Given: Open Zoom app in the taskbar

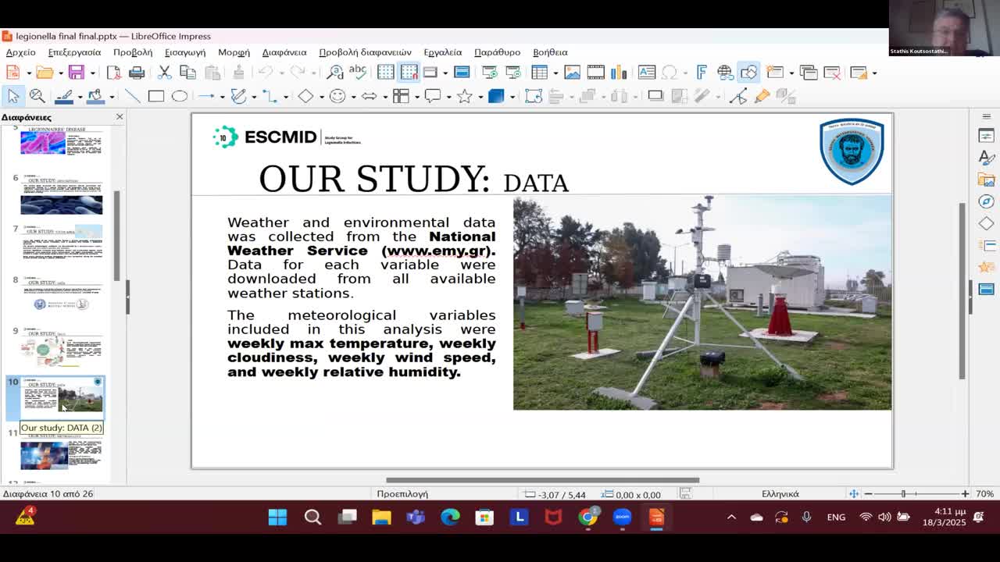Looking at the screenshot, I should tap(622, 517).
